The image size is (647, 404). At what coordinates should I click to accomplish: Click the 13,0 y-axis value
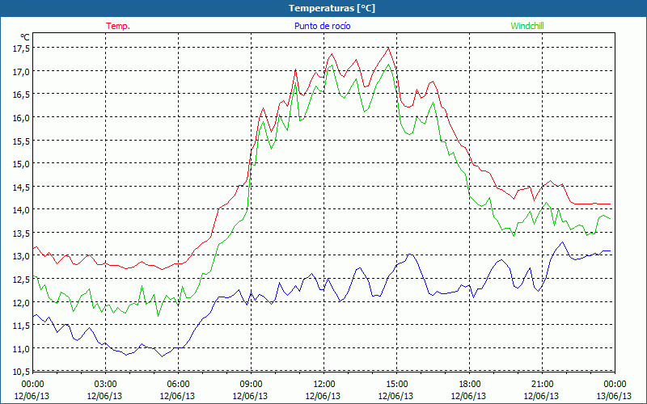click(22, 256)
